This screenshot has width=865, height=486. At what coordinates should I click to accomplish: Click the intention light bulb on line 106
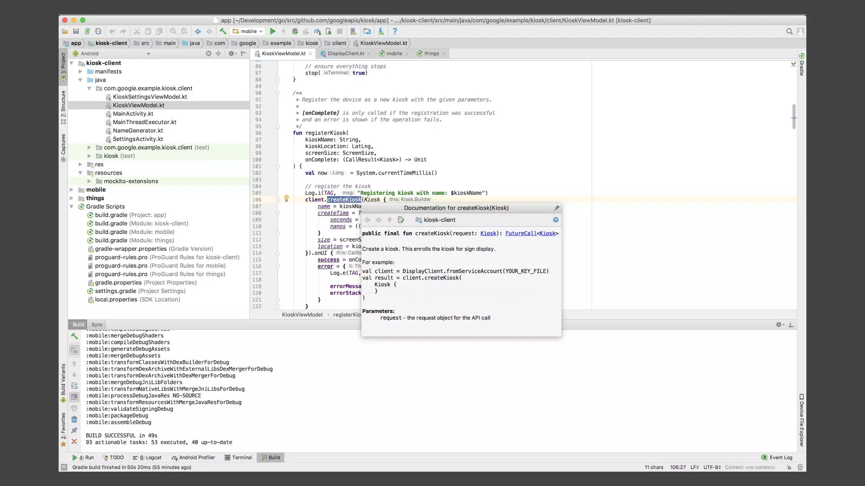click(286, 198)
